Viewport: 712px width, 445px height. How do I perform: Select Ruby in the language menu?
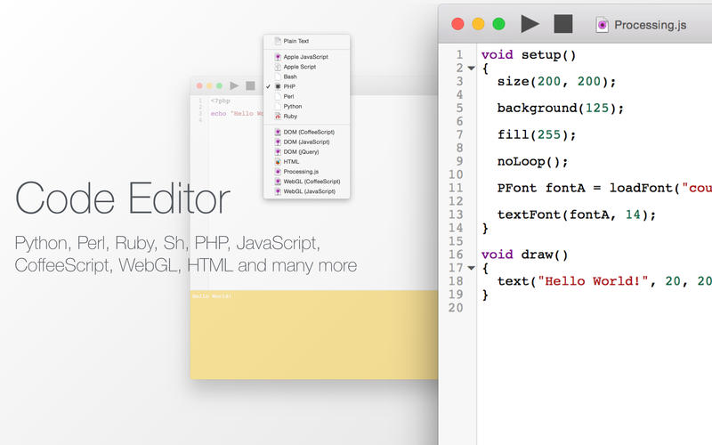click(306, 117)
